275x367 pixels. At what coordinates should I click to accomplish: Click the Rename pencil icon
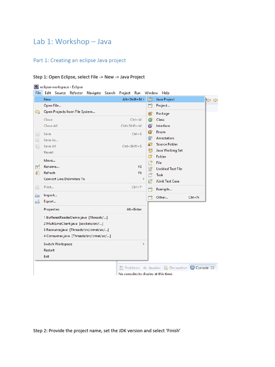coord(37,167)
